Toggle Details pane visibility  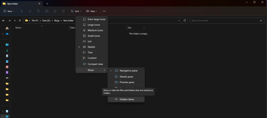click(126, 77)
